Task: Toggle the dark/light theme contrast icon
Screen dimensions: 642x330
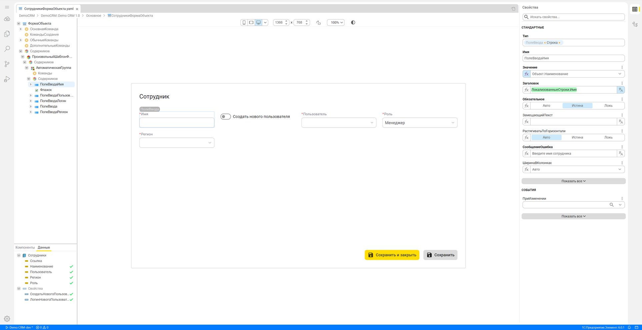Action: coord(353,23)
